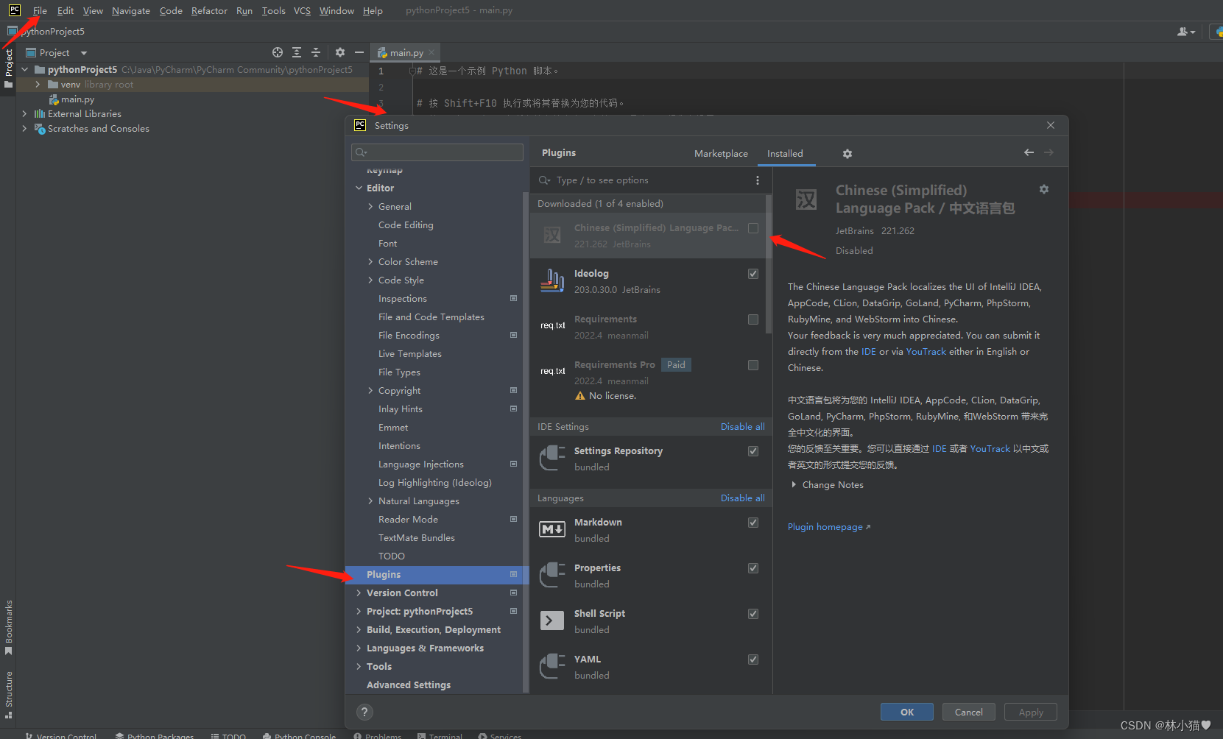Viewport: 1223px width, 739px height.
Task: Open the Project view dropdown arrow
Action: click(x=83, y=53)
